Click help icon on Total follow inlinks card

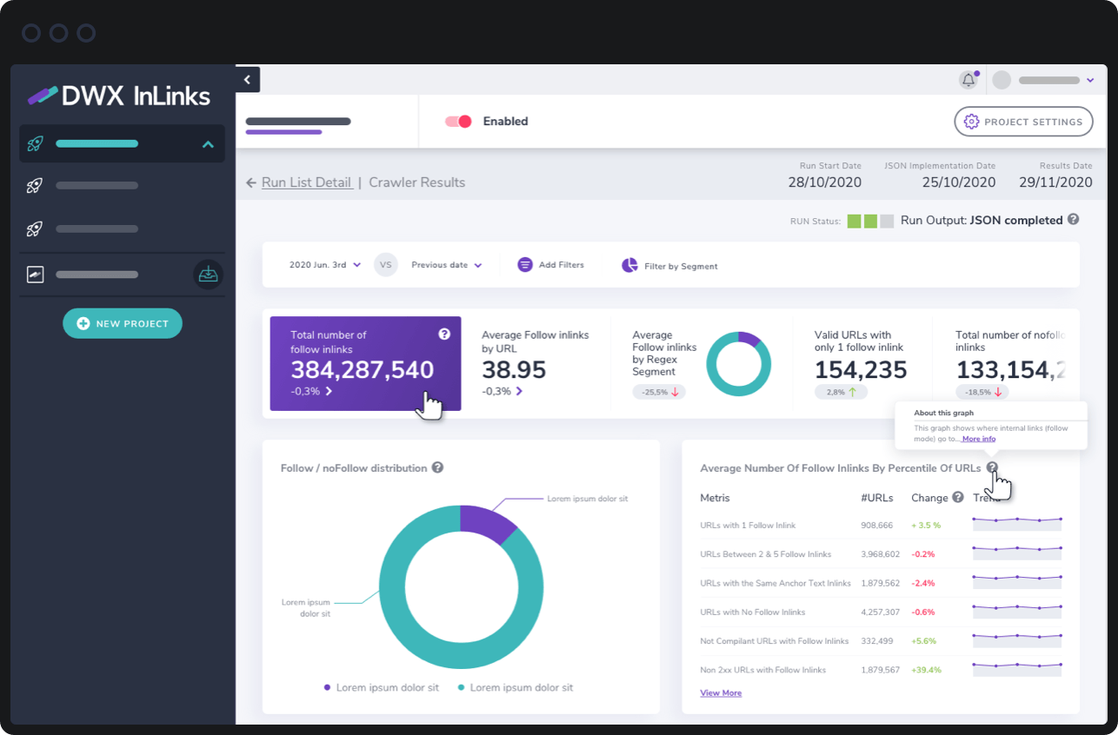click(x=444, y=334)
